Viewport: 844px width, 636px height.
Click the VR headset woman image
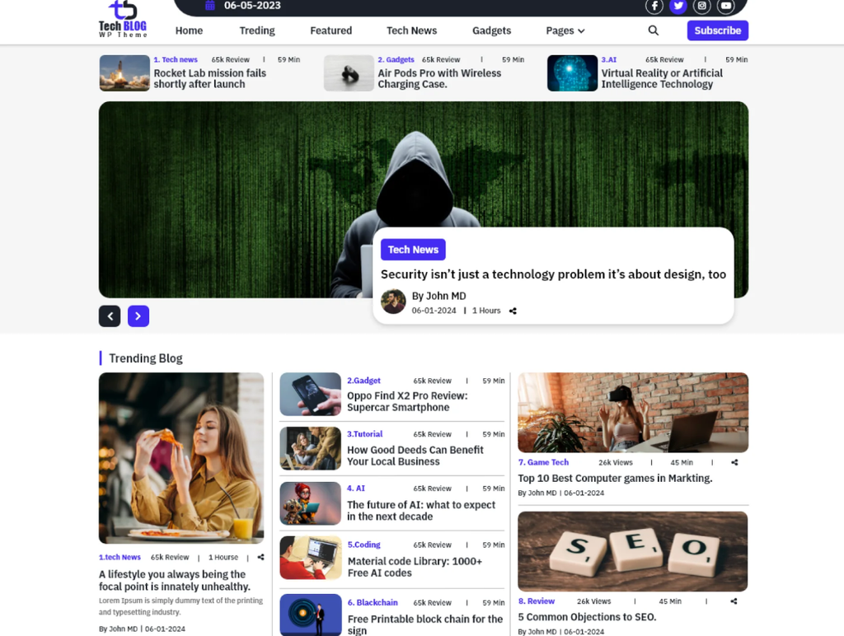click(633, 413)
